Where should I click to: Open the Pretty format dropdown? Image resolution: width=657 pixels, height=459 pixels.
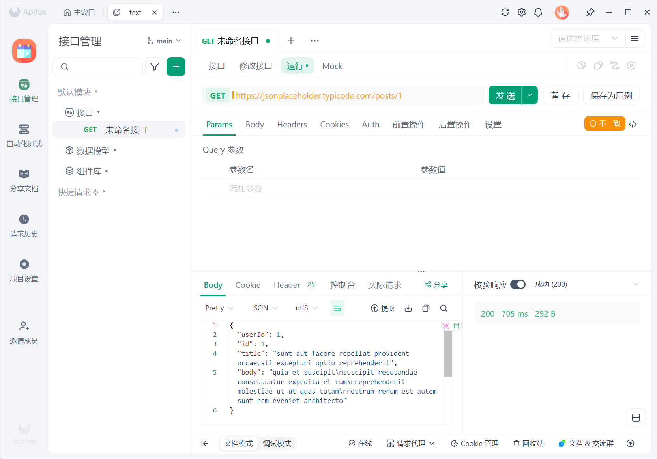coord(219,308)
